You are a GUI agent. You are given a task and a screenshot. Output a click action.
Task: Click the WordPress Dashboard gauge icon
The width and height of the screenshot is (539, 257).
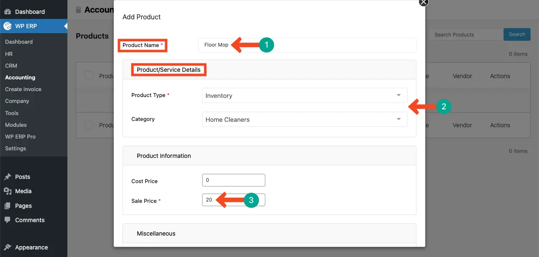8,11
